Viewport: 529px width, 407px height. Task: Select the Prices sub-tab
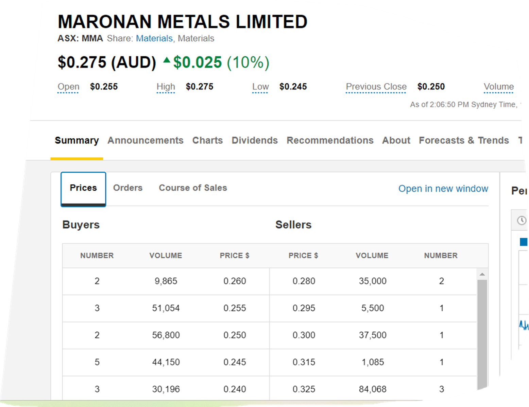point(83,189)
